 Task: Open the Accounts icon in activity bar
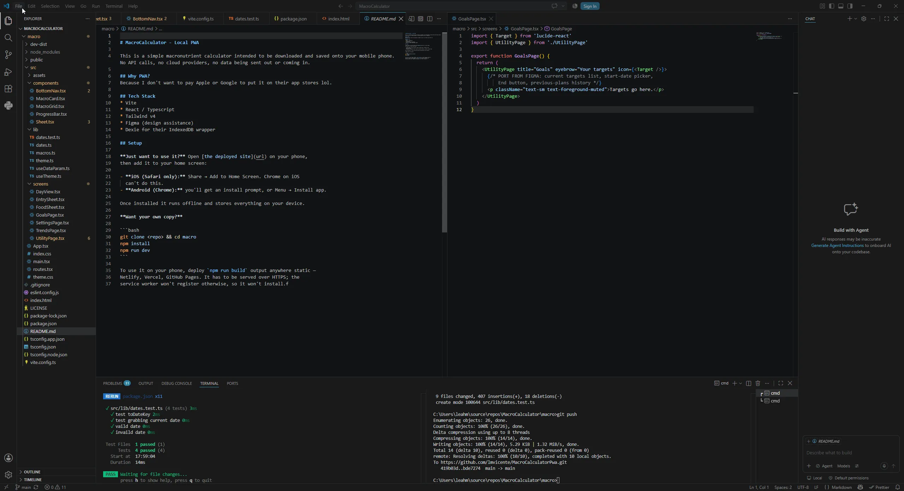[8, 458]
